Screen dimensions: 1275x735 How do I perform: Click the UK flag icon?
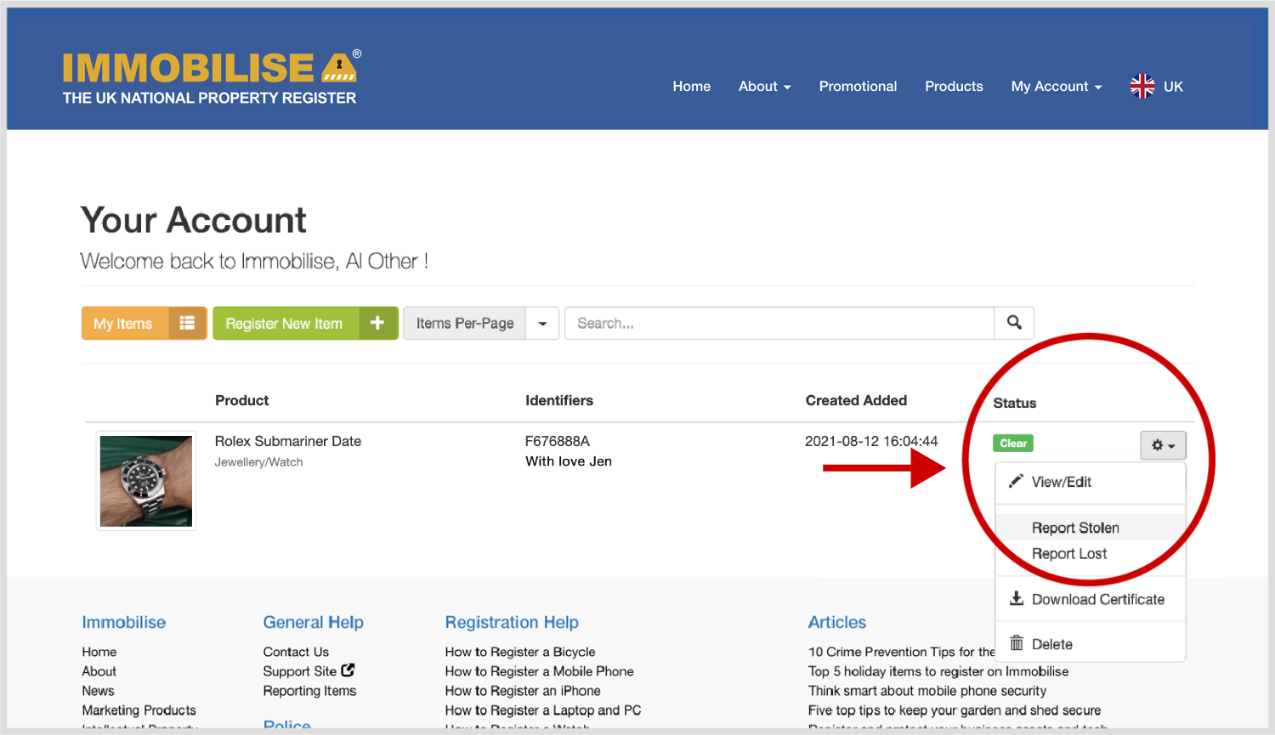(x=1142, y=86)
